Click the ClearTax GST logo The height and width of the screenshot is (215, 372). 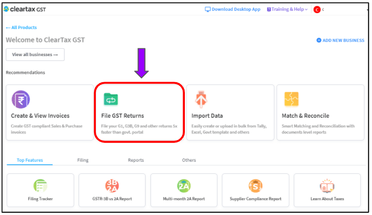pyautogui.click(x=25, y=9)
